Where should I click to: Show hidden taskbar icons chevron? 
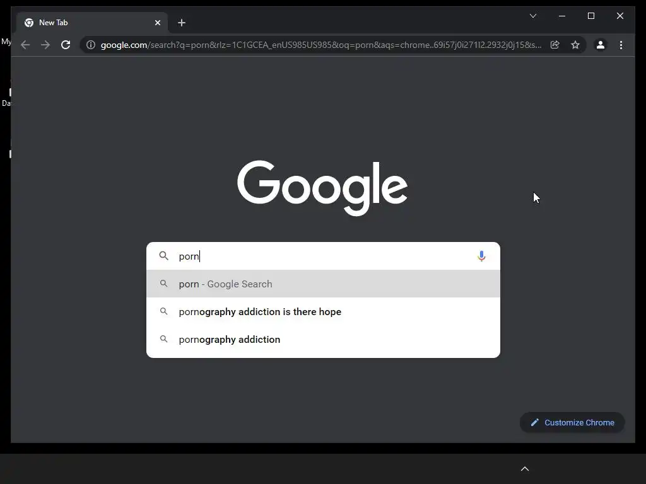click(524, 469)
